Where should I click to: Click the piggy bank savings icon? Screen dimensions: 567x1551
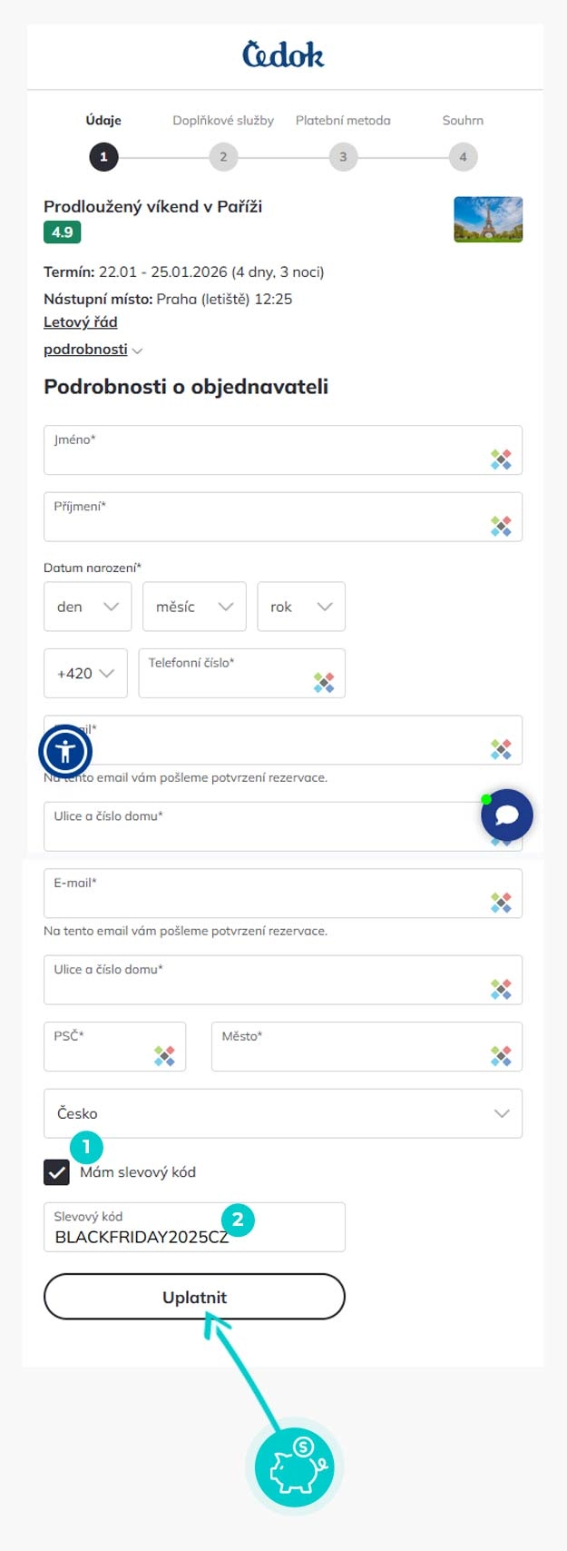(x=295, y=1467)
